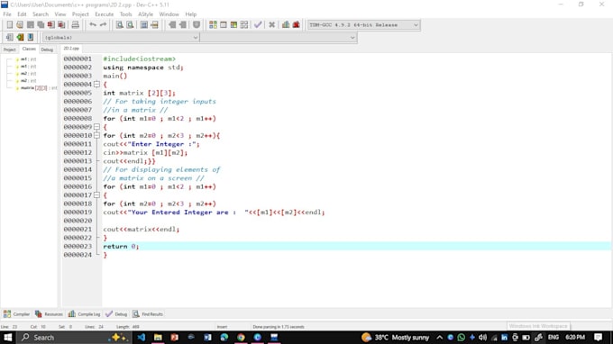Click the Go to Line icon
The image size is (613, 344).
(154, 25)
